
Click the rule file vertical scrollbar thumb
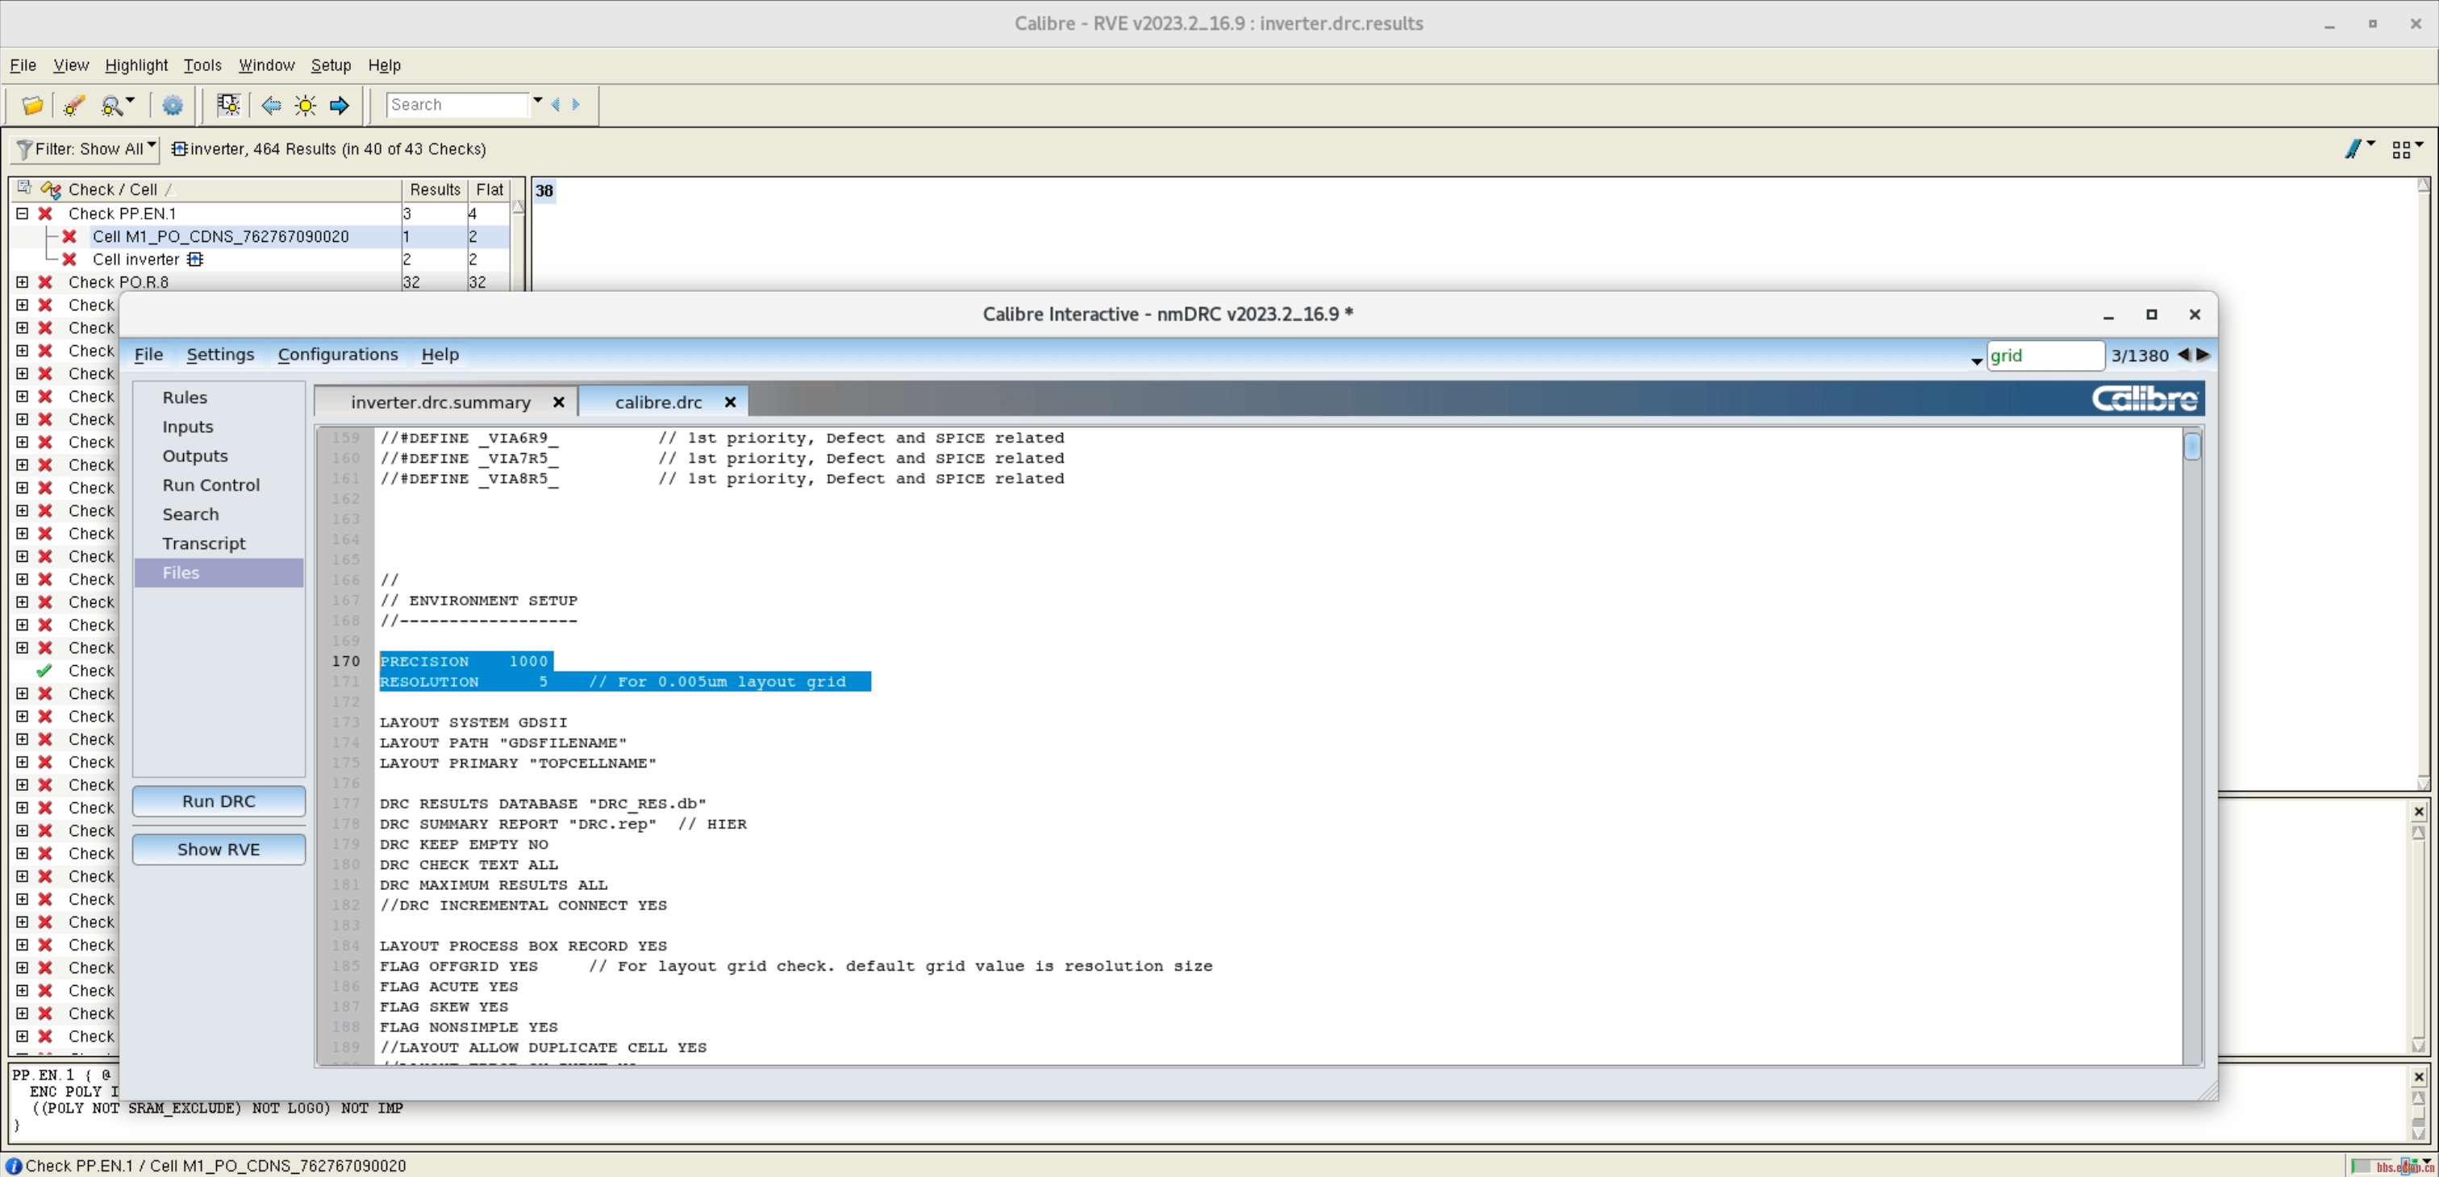point(2192,446)
